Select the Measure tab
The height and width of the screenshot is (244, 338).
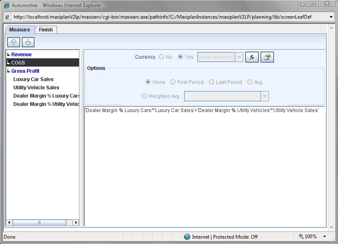[x=19, y=30]
